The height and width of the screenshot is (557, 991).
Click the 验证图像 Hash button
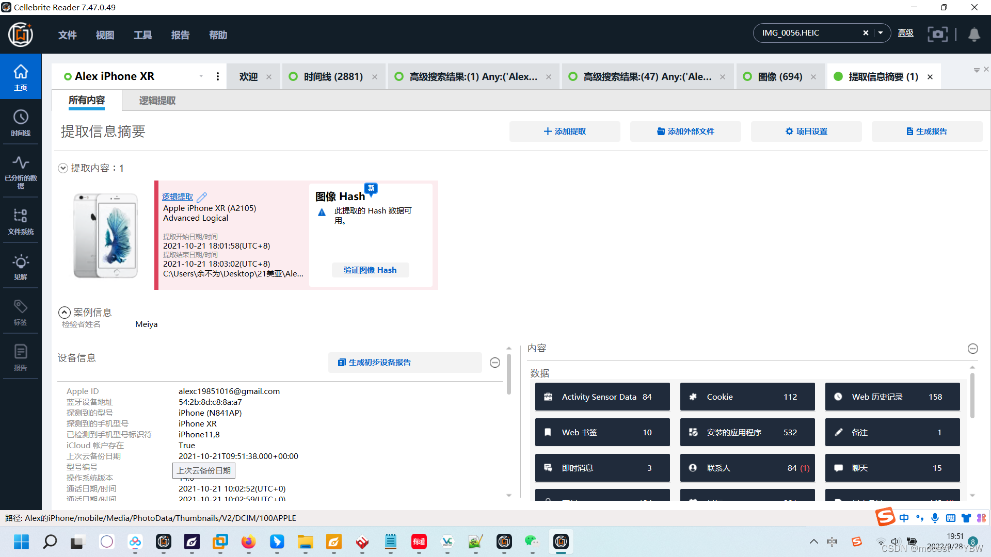[x=370, y=270]
